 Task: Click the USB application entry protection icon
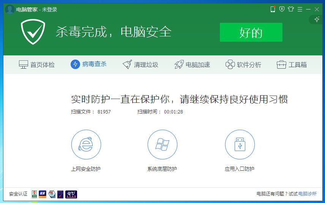tap(240, 145)
